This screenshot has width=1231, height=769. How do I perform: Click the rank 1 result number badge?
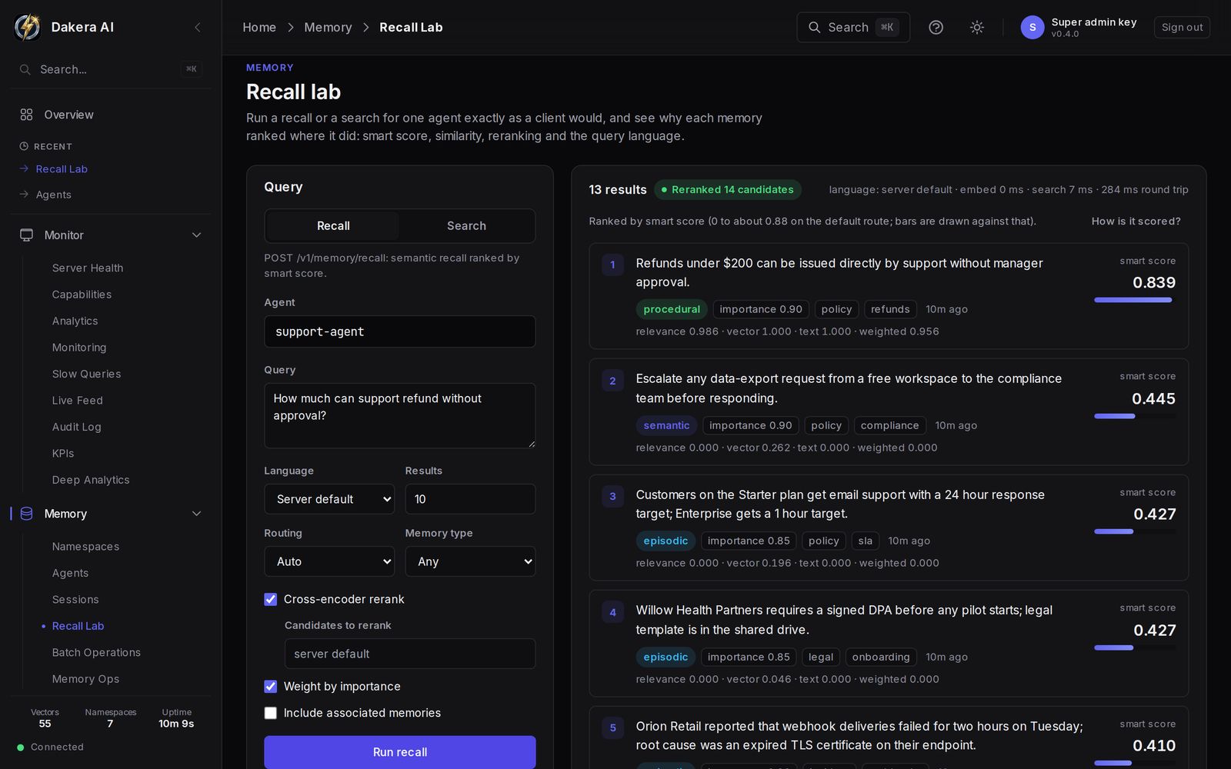[x=612, y=265]
